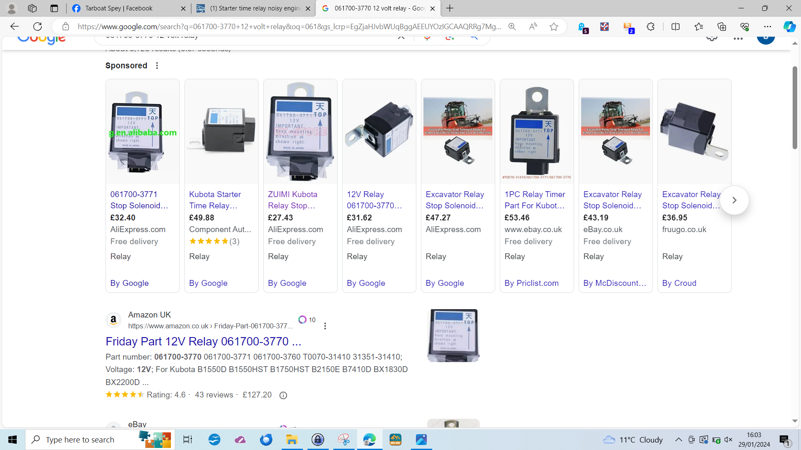Open Extensions puzzle icon

(650, 27)
